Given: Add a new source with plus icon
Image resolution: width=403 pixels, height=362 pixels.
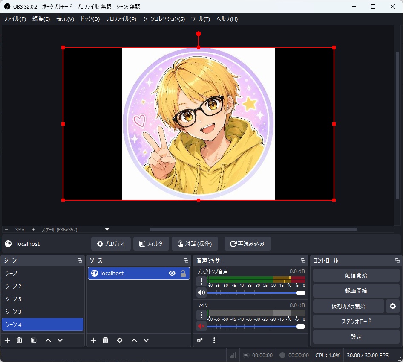Looking at the screenshot, I should coord(93,340).
